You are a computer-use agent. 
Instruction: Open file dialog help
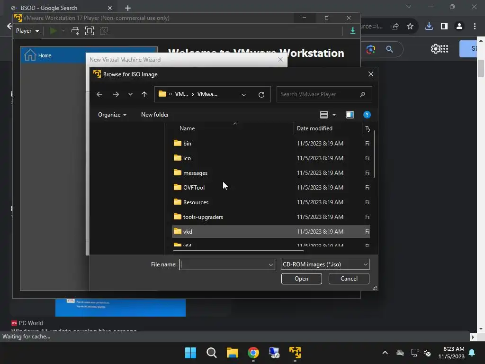(367, 115)
